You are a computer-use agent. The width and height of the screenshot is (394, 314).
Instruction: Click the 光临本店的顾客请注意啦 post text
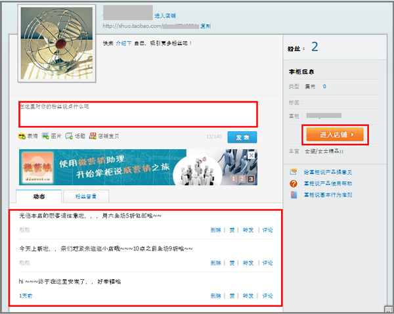[91, 216]
